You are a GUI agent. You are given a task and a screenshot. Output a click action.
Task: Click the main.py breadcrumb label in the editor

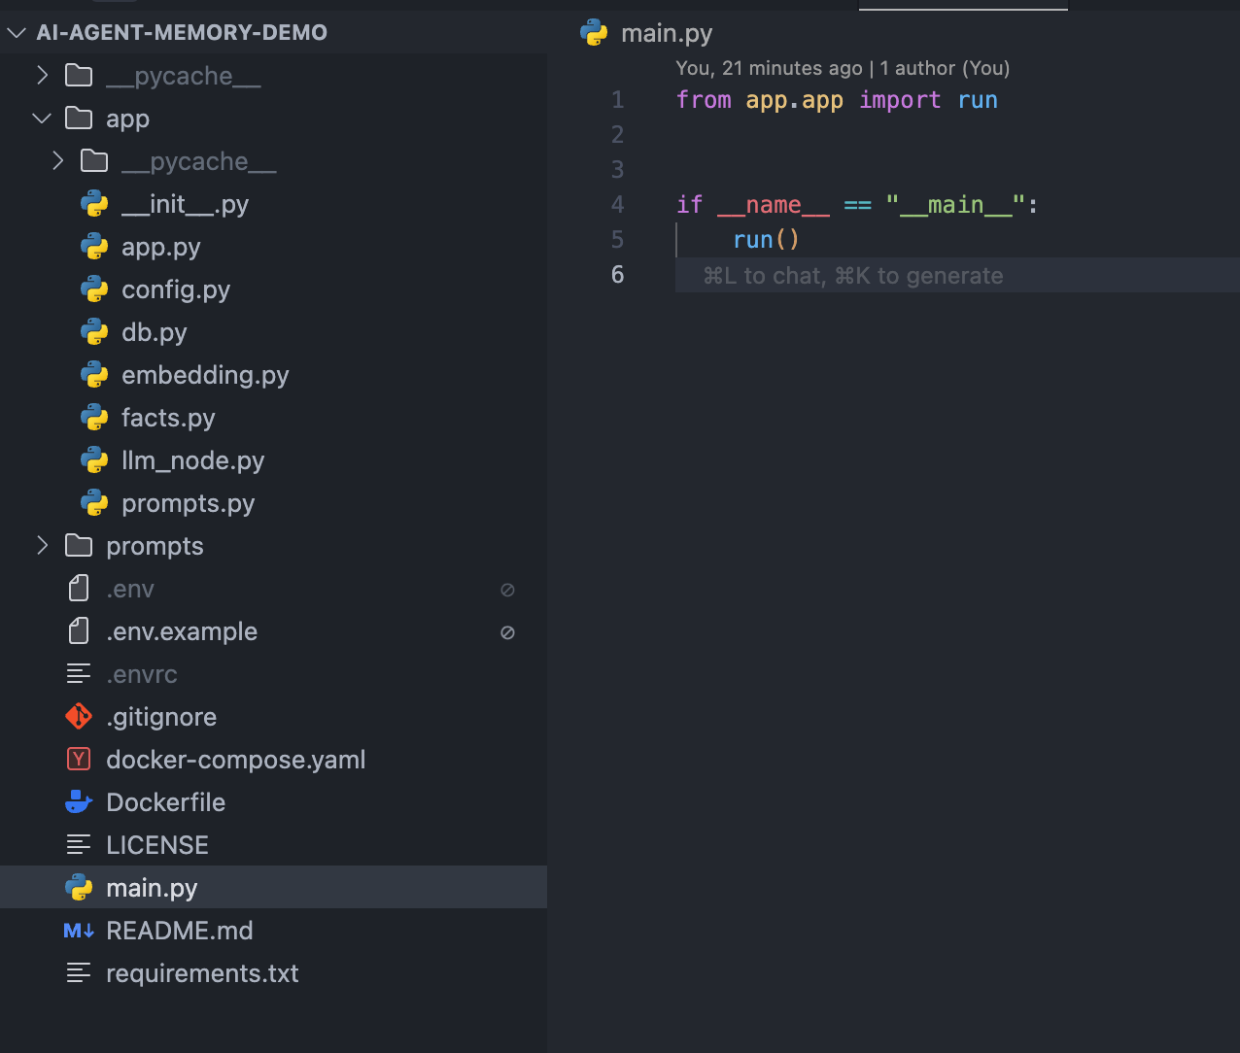pos(667,33)
